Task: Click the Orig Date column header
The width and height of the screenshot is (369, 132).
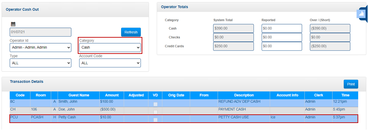Action: point(176,95)
